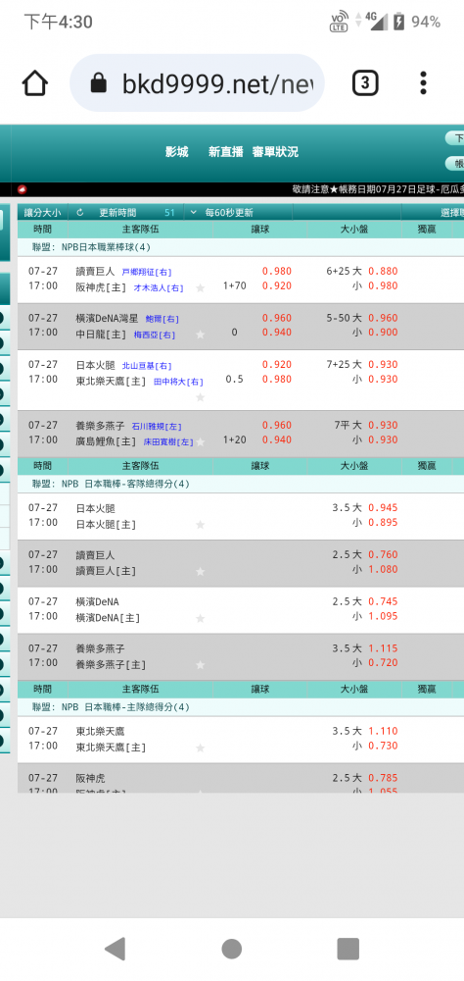Viewport: 464px width, 981px height.
Task: Click 橫濱DeNA 2.5 大 odds 0.745
Action: coord(383,601)
